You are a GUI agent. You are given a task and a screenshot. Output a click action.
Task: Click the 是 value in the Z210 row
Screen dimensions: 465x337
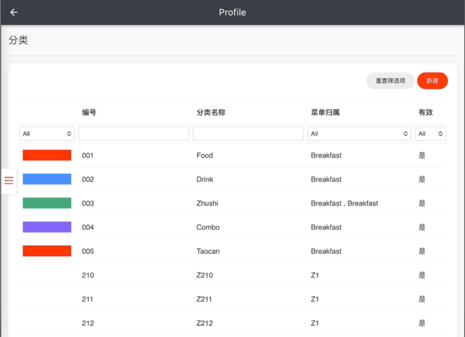pos(422,275)
